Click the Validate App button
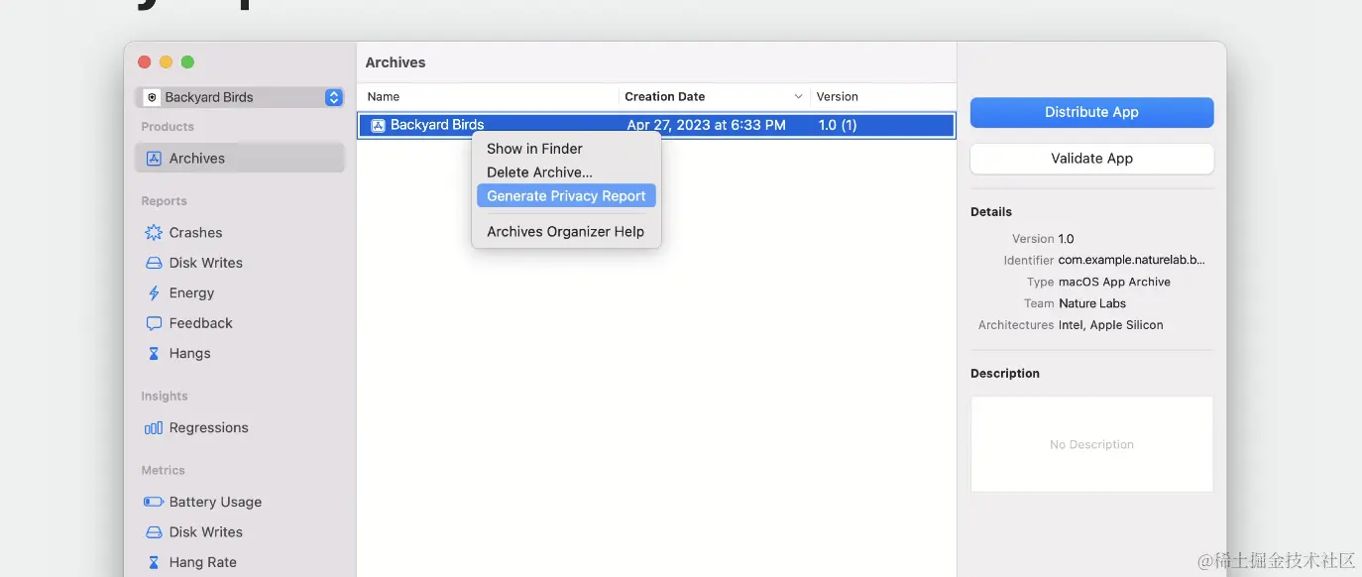Screen dimensions: 1362x577 (1091, 159)
